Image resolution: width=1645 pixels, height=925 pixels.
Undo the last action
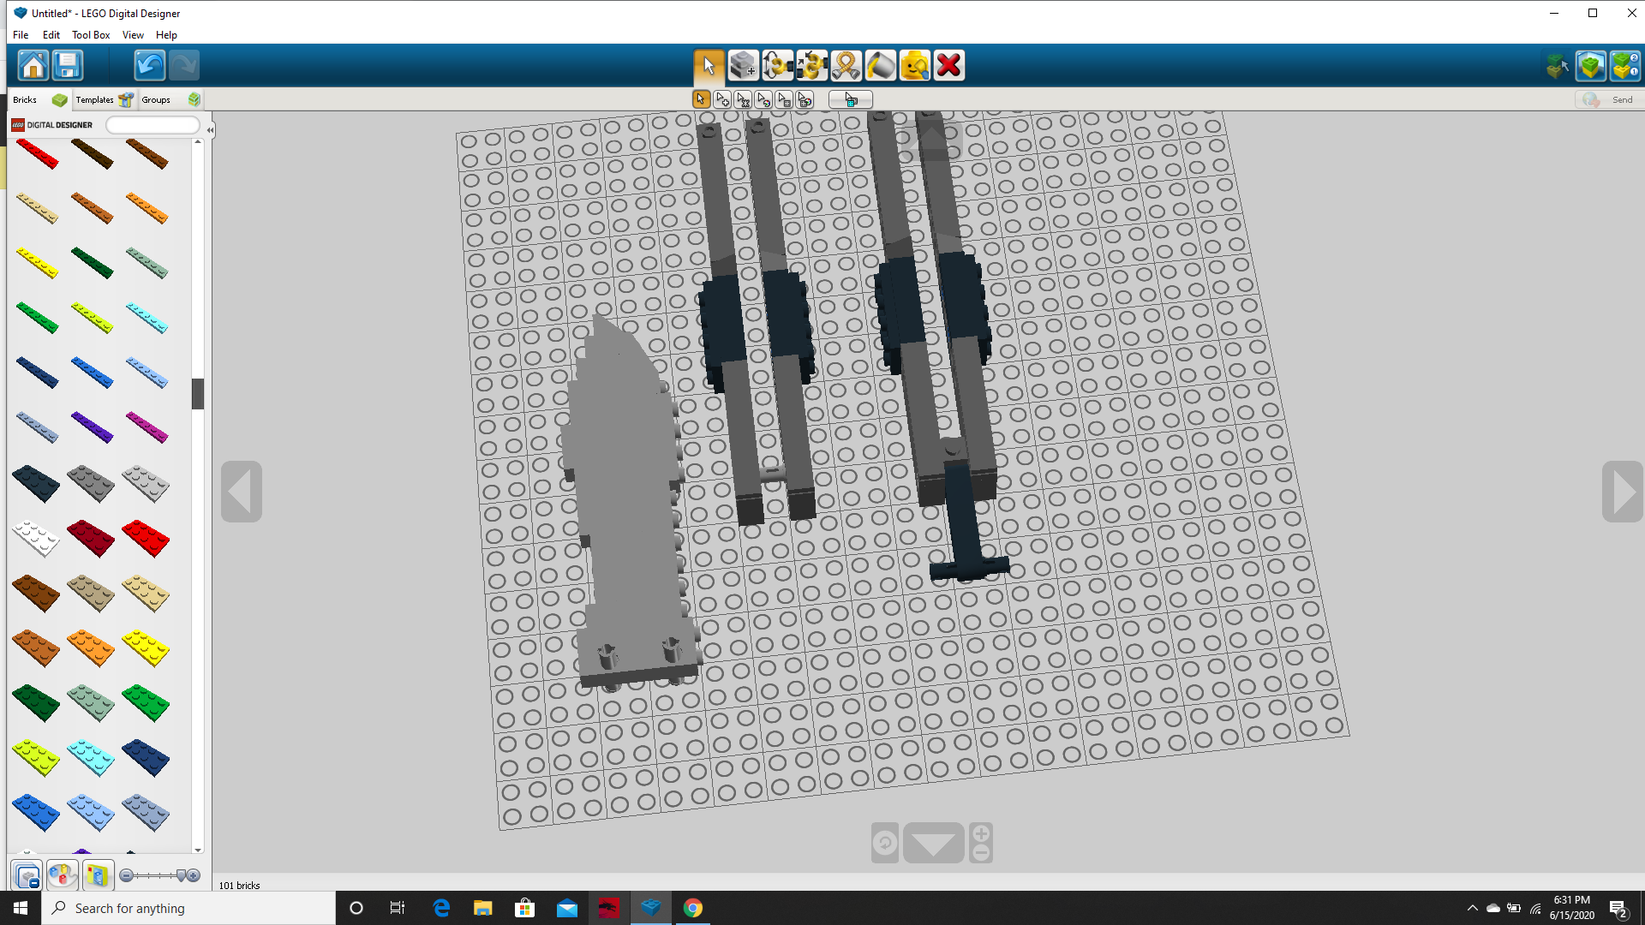(147, 64)
